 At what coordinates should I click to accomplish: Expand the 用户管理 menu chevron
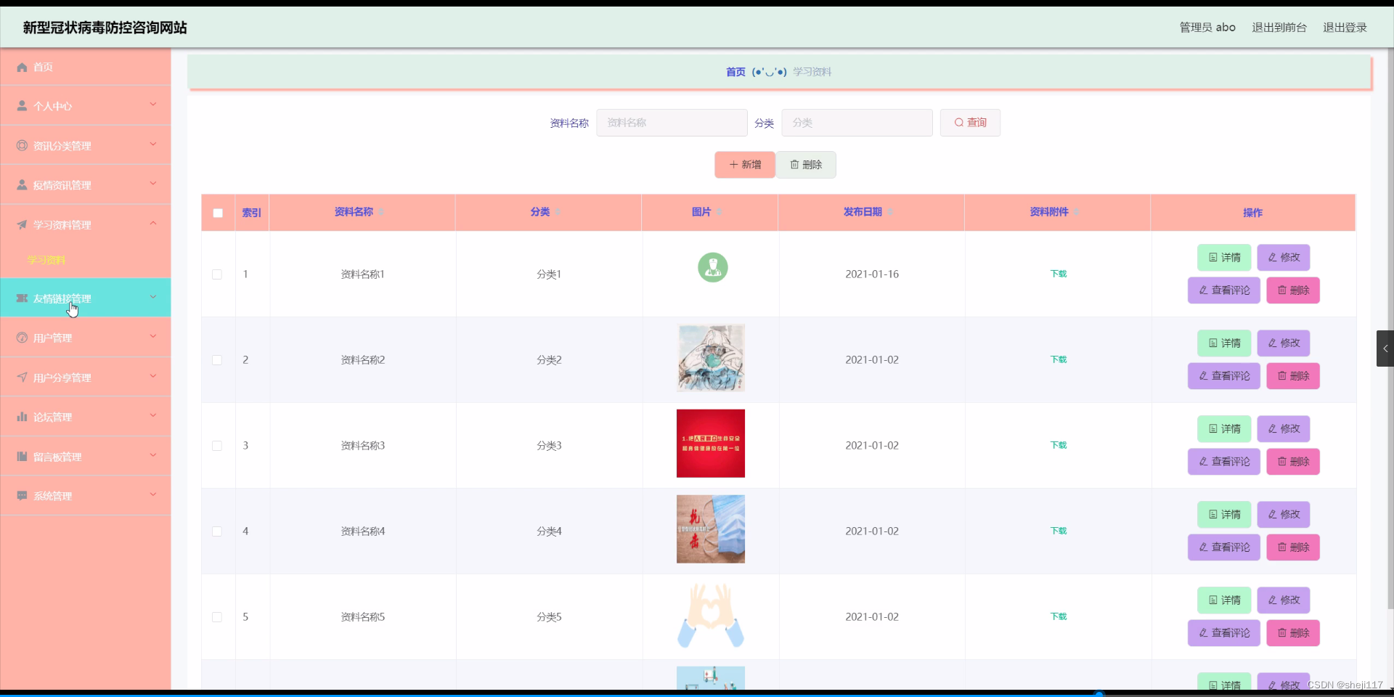click(x=153, y=336)
